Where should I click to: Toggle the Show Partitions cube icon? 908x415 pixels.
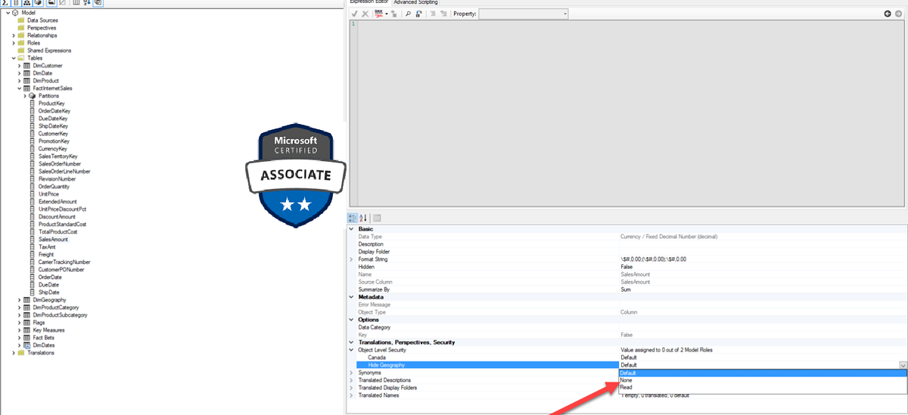point(38,2)
